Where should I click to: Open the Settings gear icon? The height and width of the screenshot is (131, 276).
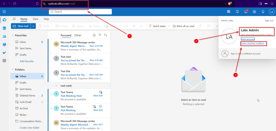[254, 12]
